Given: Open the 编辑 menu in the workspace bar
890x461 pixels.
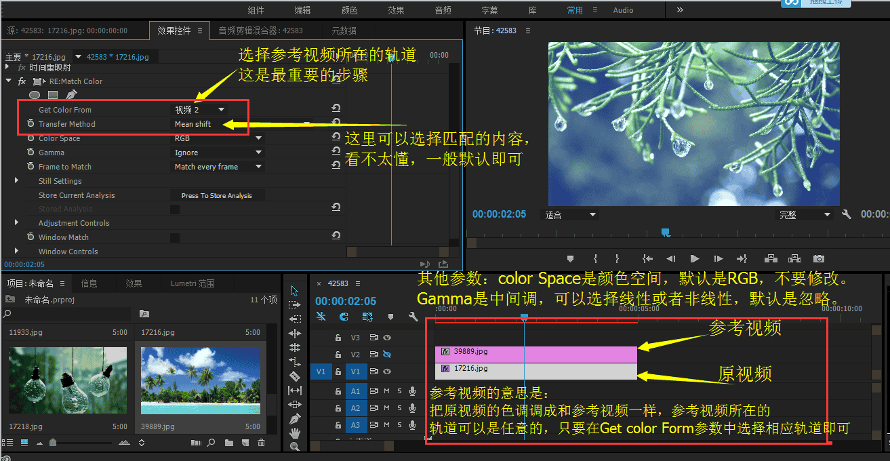Looking at the screenshot, I should 304,9.
